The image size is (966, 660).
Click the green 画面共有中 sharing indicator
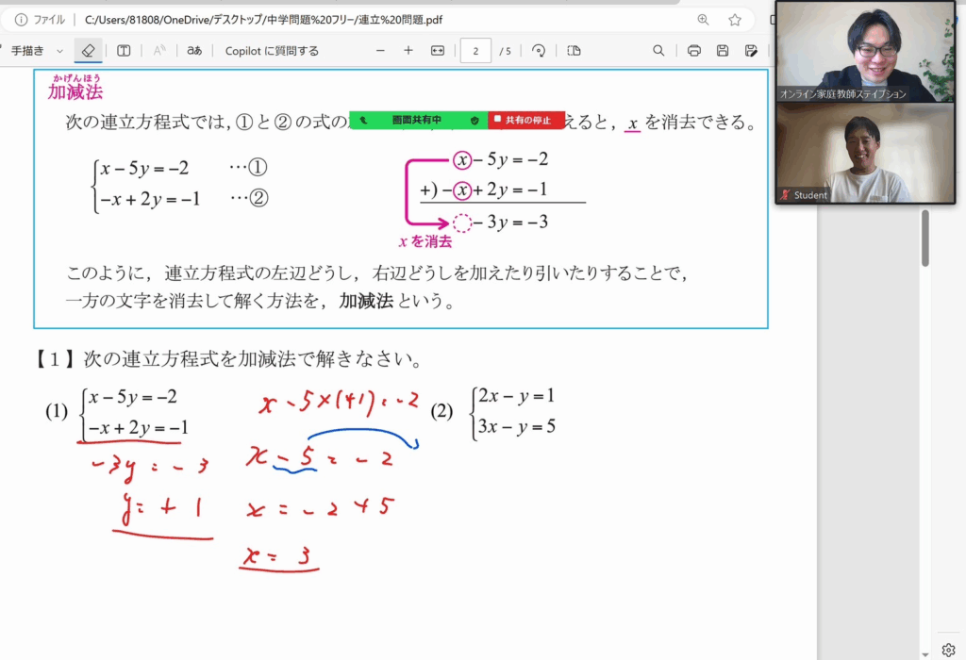(x=418, y=120)
